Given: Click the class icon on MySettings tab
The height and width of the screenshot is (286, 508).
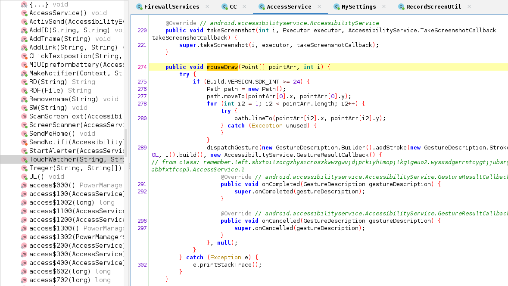Looking at the screenshot, I should 337,6.
